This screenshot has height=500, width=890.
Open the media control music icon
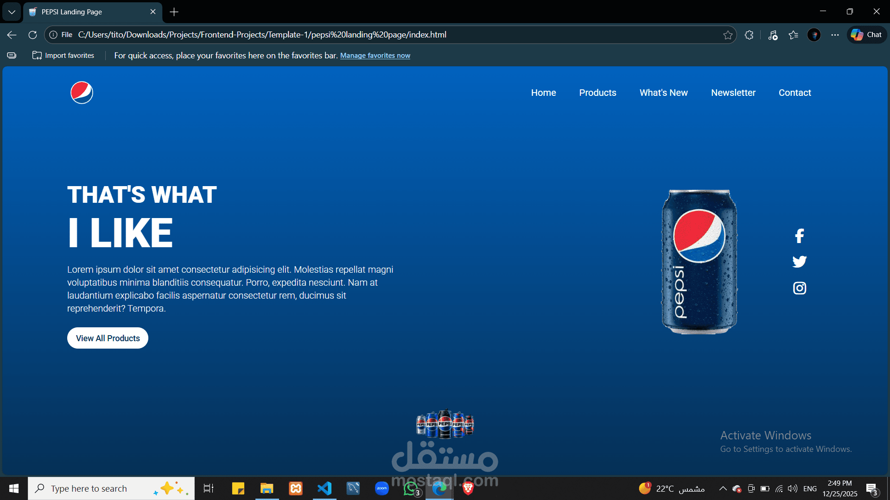coord(772,35)
